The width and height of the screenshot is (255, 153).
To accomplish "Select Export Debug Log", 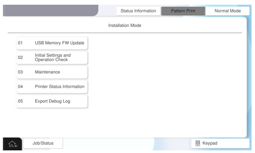I will [x=52, y=101].
